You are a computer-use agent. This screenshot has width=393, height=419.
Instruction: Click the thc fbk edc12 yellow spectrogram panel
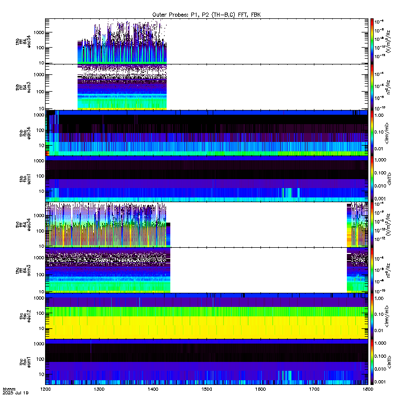(x=206, y=316)
